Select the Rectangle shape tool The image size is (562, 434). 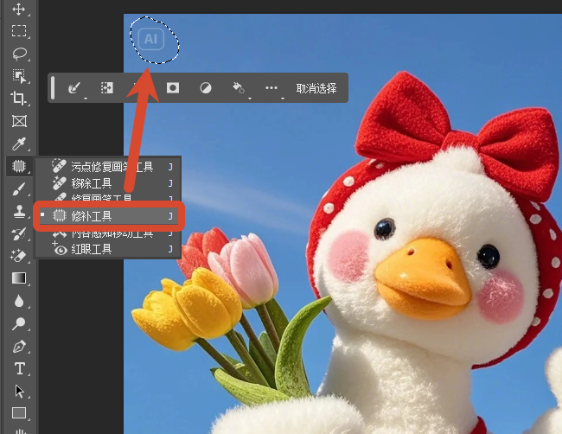pyautogui.click(x=19, y=413)
